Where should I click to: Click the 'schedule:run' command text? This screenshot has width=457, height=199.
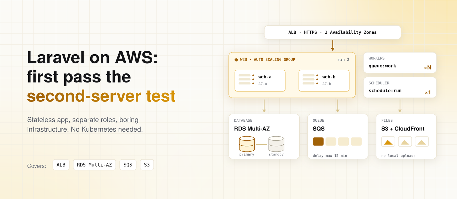[x=385, y=91]
